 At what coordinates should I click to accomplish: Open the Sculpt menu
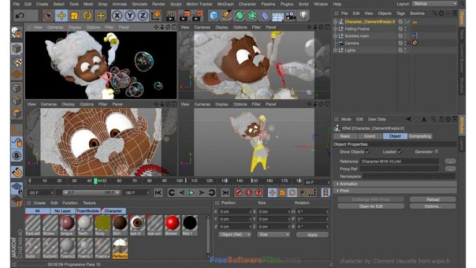(x=176, y=4)
